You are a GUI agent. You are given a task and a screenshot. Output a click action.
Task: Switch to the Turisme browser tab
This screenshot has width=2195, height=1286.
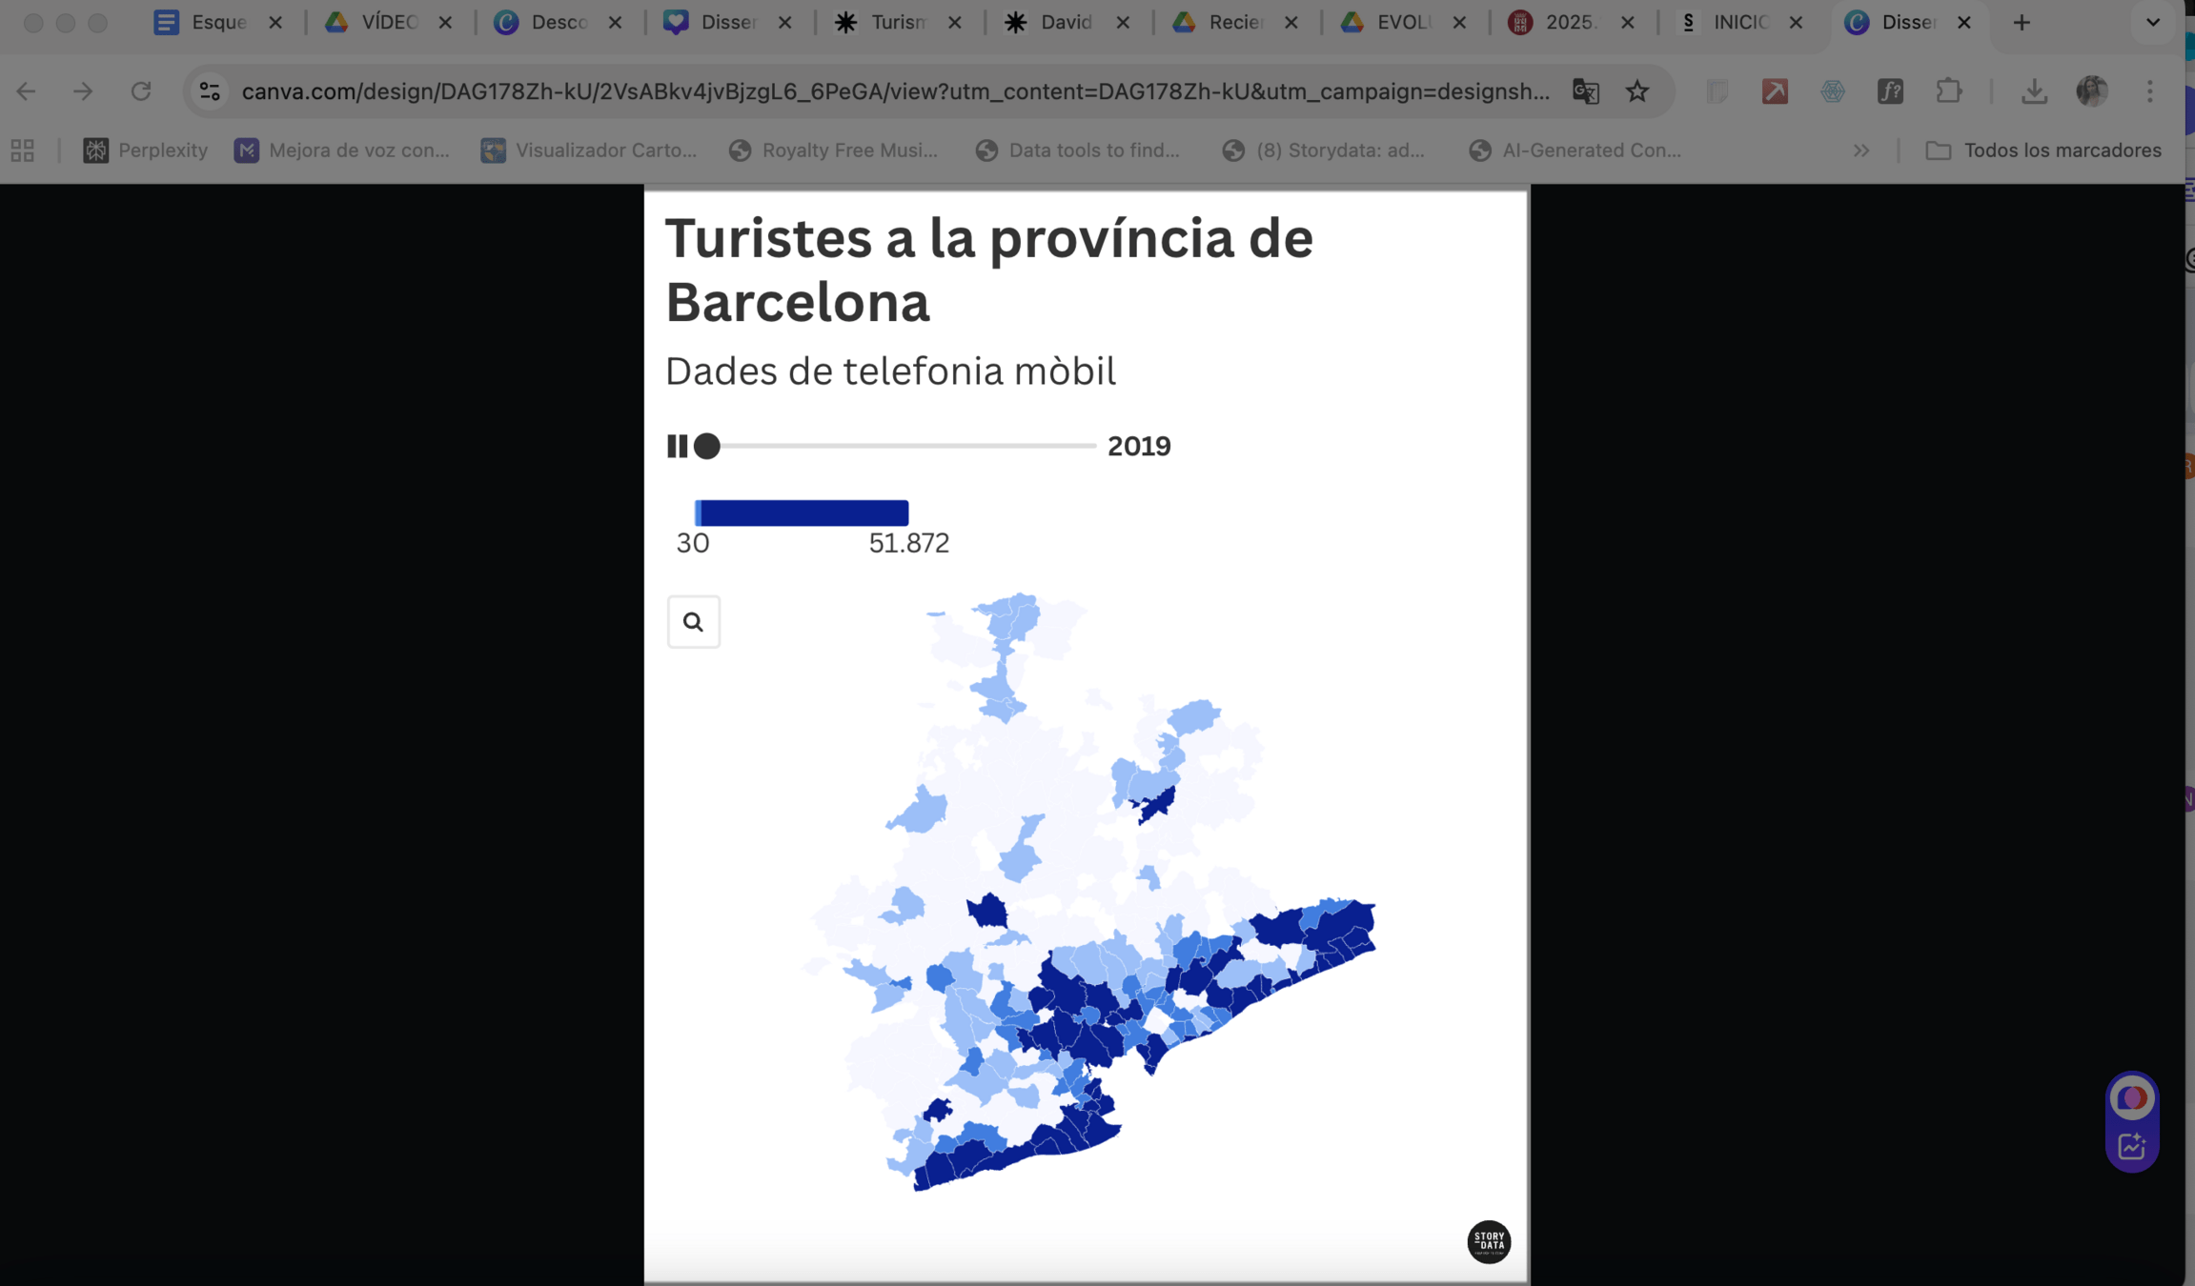click(x=897, y=23)
